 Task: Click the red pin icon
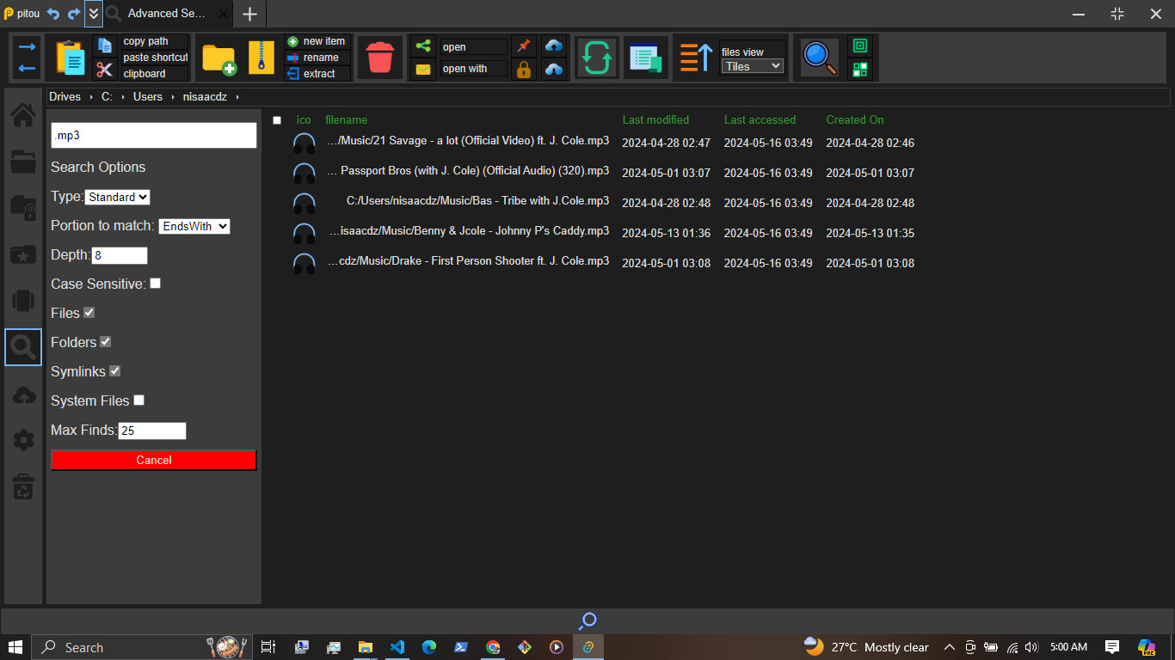pyautogui.click(x=523, y=46)
